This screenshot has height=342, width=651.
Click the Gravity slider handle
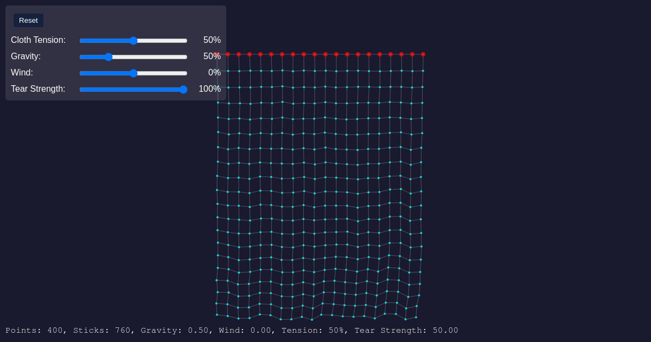point(108,57)
